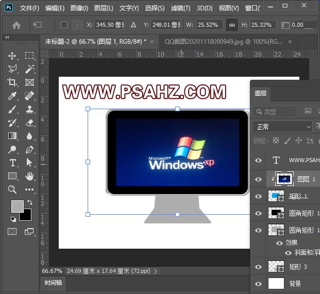Open the Edit Toolbar three-dots button
Viewport: 320px width, 294px height.
click(x=29, y=189)
